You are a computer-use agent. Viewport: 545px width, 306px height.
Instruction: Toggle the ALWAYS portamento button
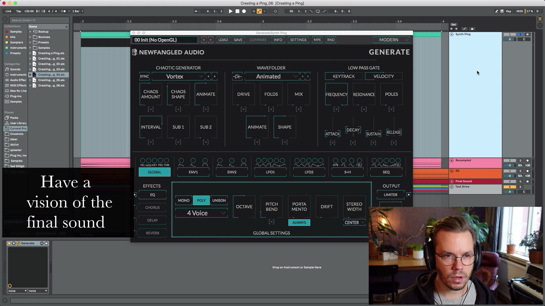click(299, 223)
